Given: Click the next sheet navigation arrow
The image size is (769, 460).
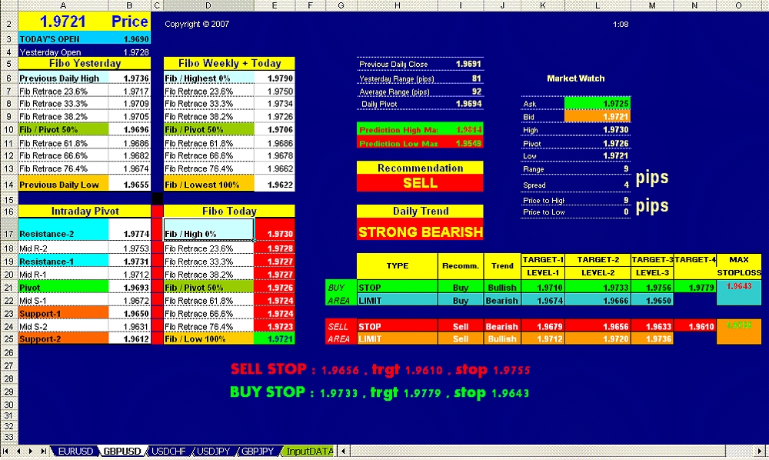Looking at the screenshot, I should pos(31,452).
